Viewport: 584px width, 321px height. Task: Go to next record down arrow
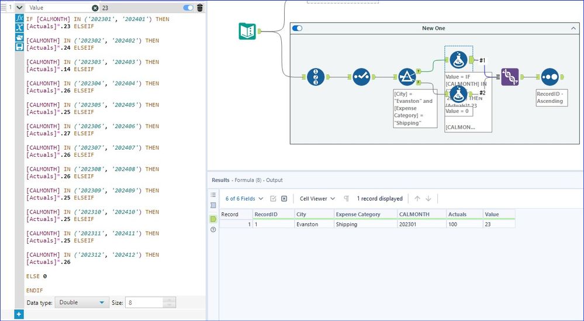click(x=429, y=198)
